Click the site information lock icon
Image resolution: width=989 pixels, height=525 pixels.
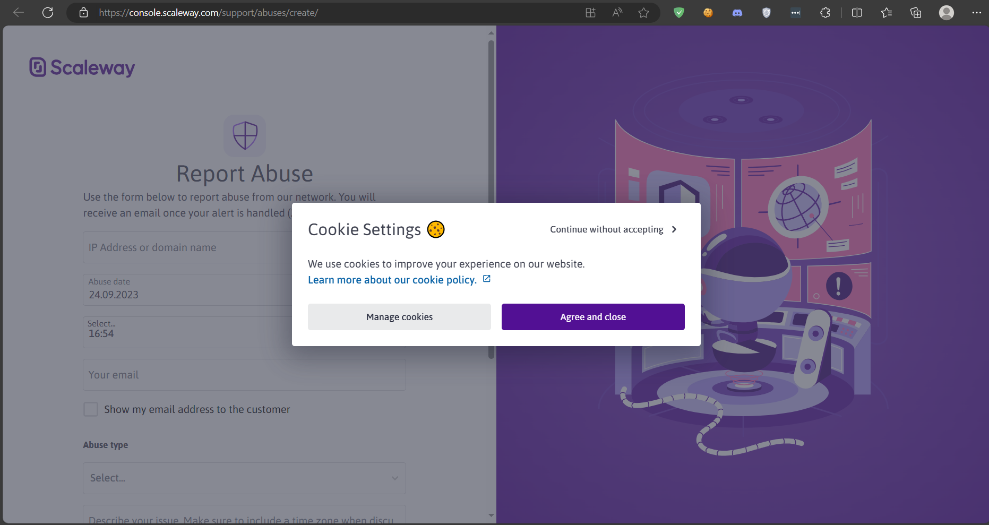(83, 12)
